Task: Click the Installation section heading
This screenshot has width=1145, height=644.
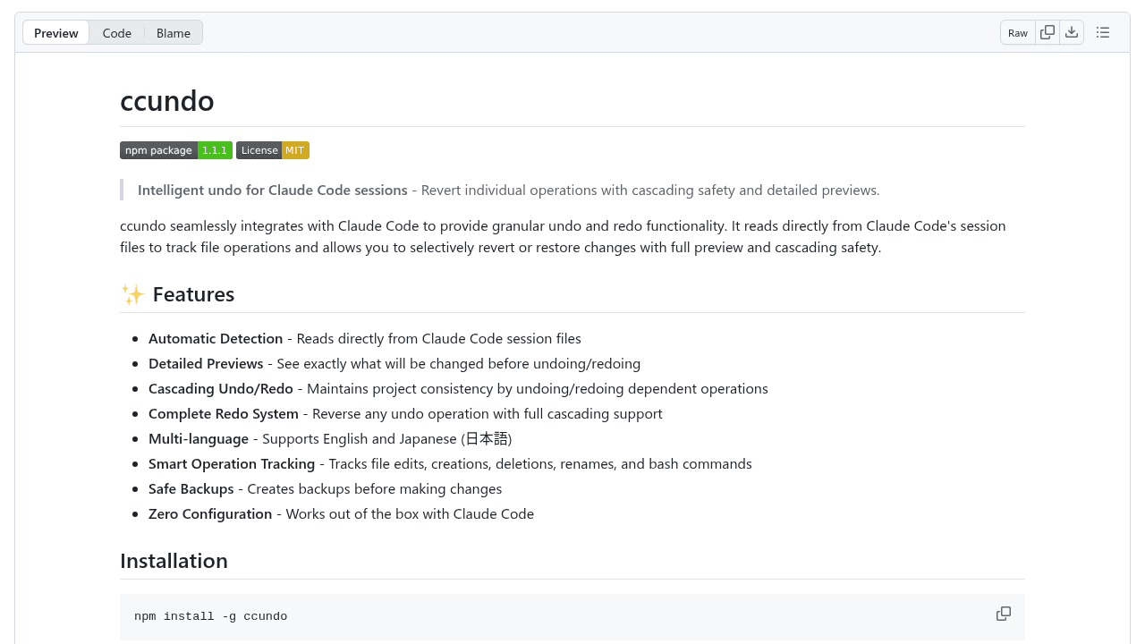Action: click(x=174, y=561)
